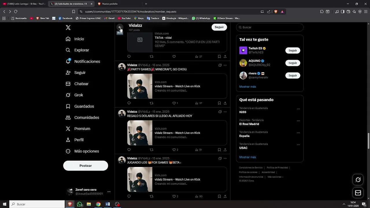Reload the page in browser toolbar
The image size is (370, 208).
16,12
